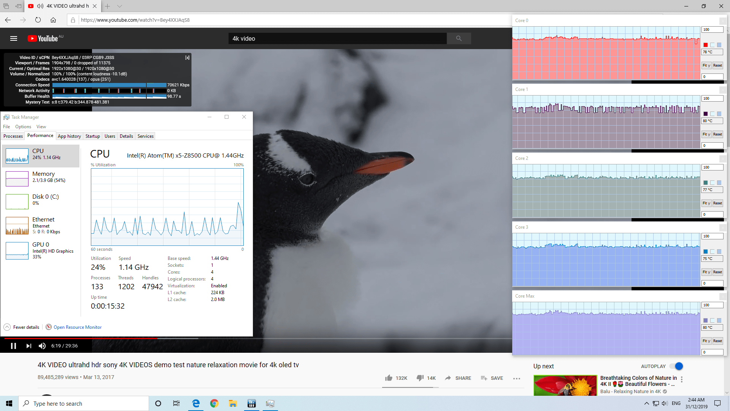Viewport: 730px width, 411px height.
Task: Close the Core 3 graph panel
Action: coord(723,228)
